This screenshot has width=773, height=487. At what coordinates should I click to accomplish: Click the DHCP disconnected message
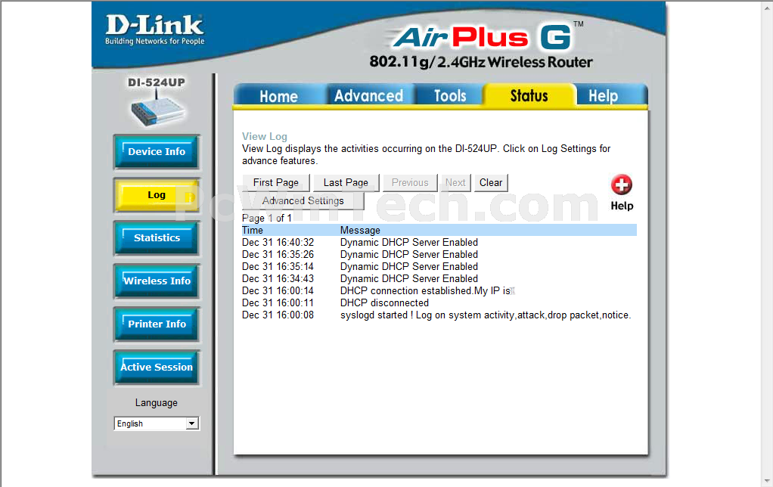coord(384,302)
